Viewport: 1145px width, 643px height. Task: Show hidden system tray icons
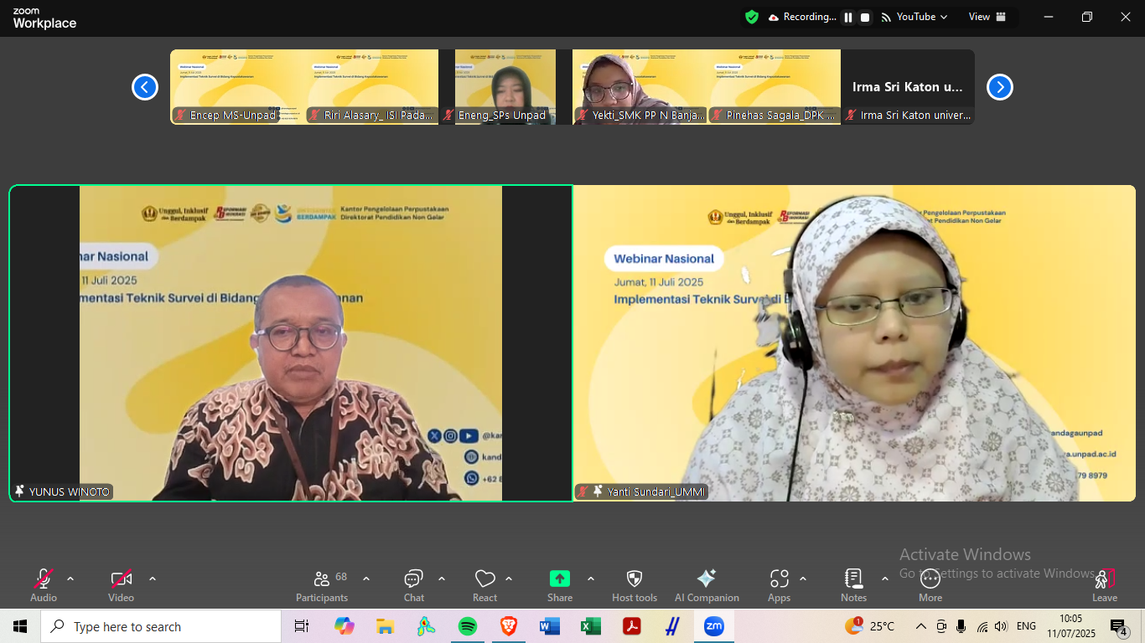pos(921,626)
